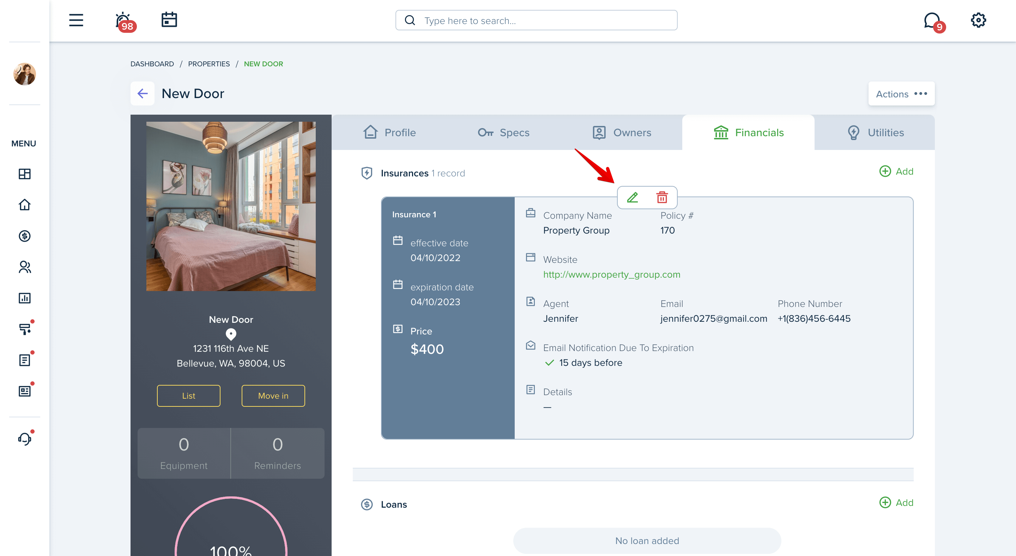Open the bar chart reports sidebar icon

(24, 298)
